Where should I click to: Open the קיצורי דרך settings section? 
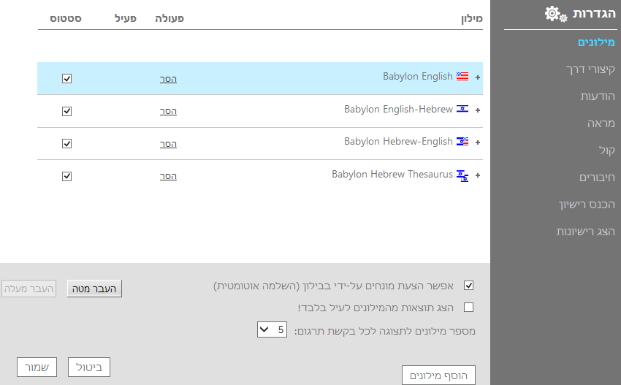590,69
